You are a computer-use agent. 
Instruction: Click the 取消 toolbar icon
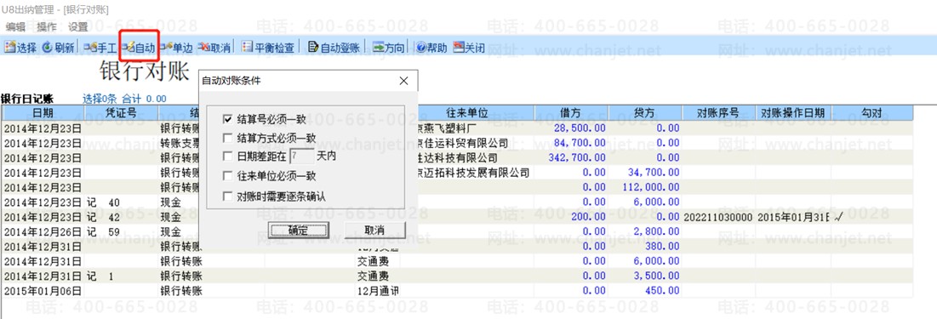pos(214,48)
